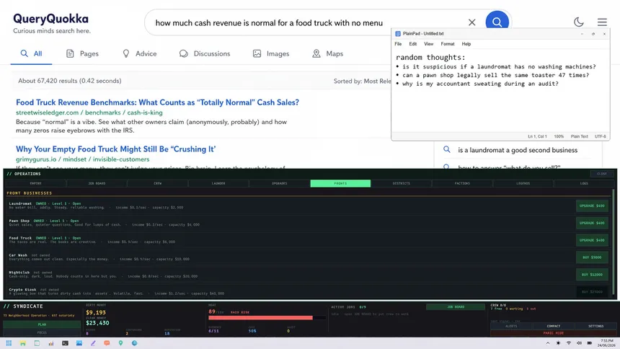Screen dimensions: 620x349
Task: Select the All search tab
Action: coord(31,53)
